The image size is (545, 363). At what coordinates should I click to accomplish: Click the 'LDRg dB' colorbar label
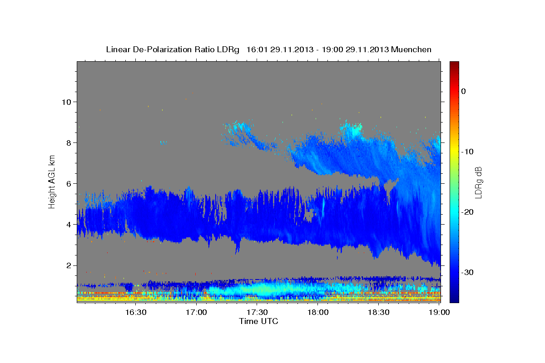478,182
